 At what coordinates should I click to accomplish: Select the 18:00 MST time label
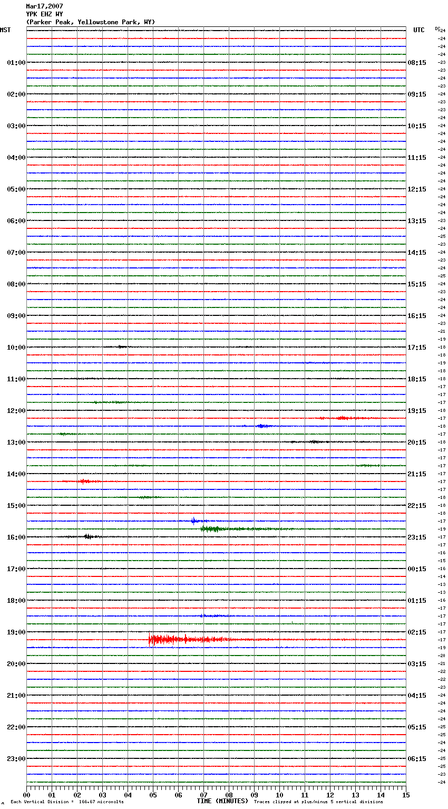[x=16, y=601]
